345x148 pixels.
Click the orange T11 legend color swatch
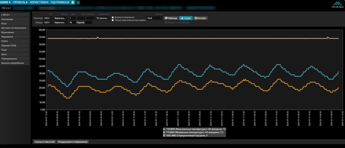tap(164, 133)
